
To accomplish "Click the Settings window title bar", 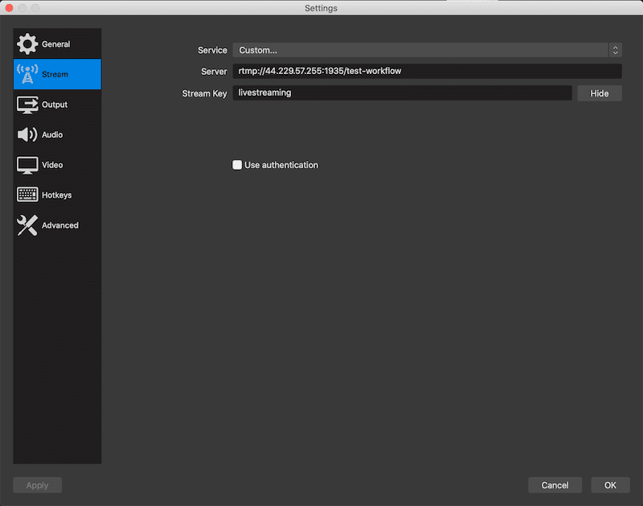I will coord(321,8).
